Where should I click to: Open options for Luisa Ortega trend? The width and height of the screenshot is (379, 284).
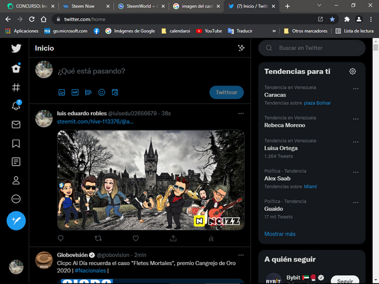(355, 142)
